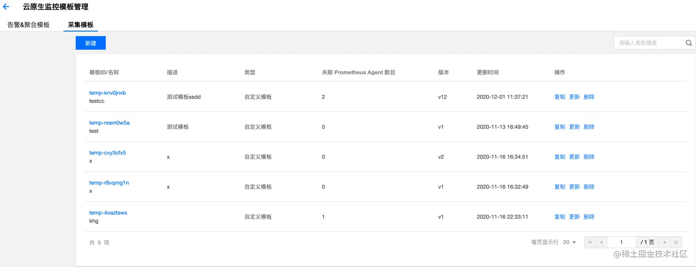The image size is (696, 267).
Task: Click timestamp 2020-11-16 22:33:11
Action: 503,217
